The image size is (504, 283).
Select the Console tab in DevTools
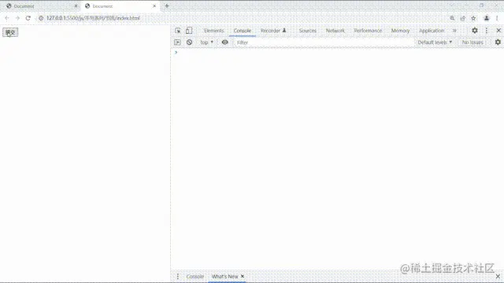pos(243,31)
